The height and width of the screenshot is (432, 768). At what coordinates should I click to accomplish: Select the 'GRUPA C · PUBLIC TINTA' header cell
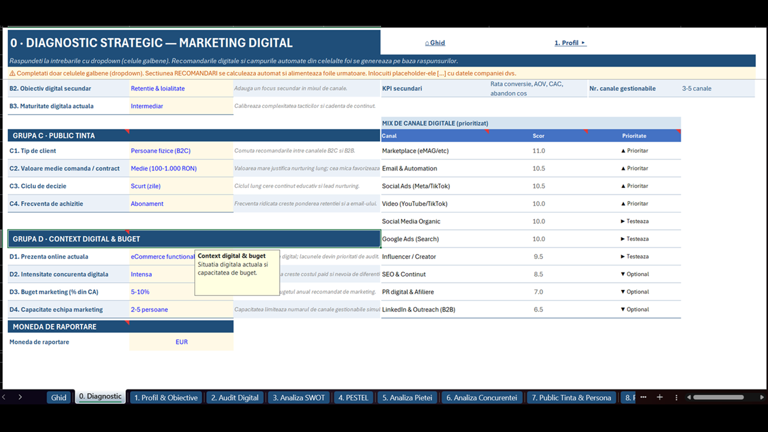tap(194, 136)
